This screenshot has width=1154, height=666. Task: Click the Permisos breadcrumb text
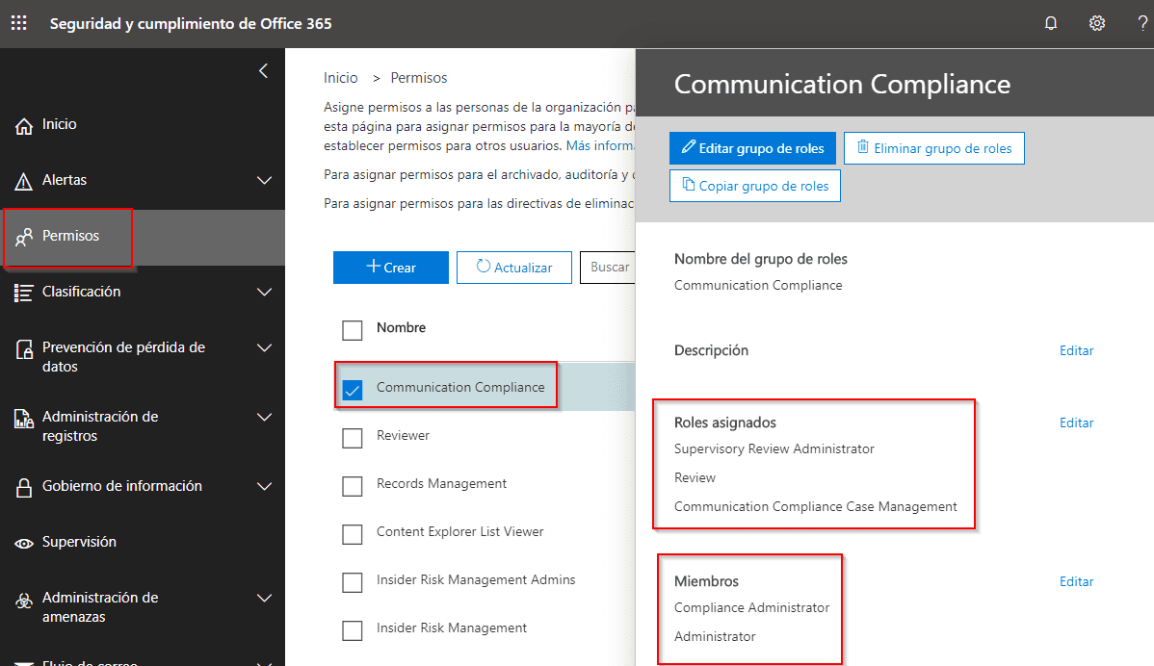419,78
